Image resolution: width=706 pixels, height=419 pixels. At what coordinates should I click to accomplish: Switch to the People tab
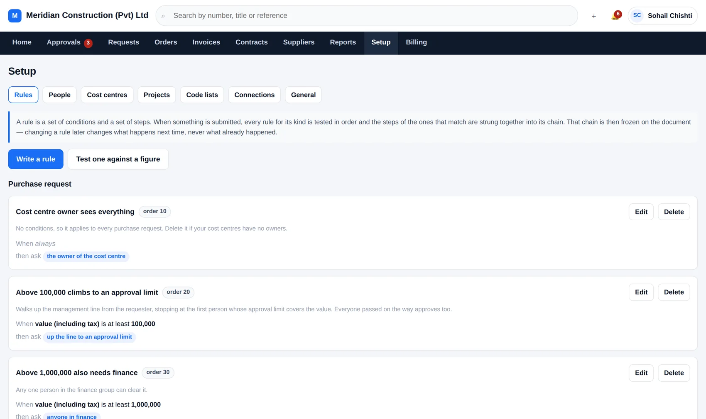click(60, 95)
